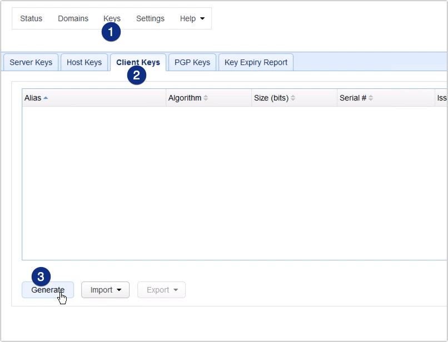Click the blue step 2 badge
The image size is (448, 342).
(x=137, y=75)
